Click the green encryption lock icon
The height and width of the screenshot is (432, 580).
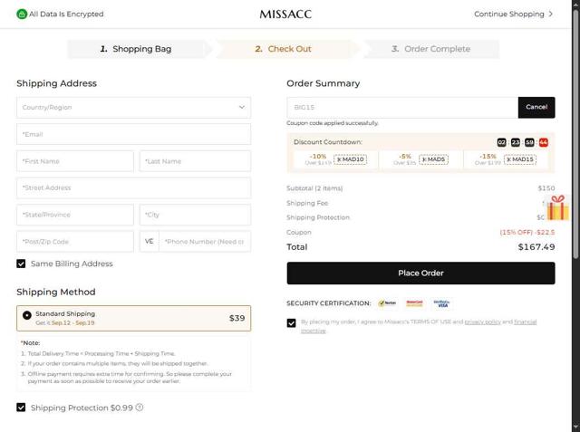[x=22, y=14]
